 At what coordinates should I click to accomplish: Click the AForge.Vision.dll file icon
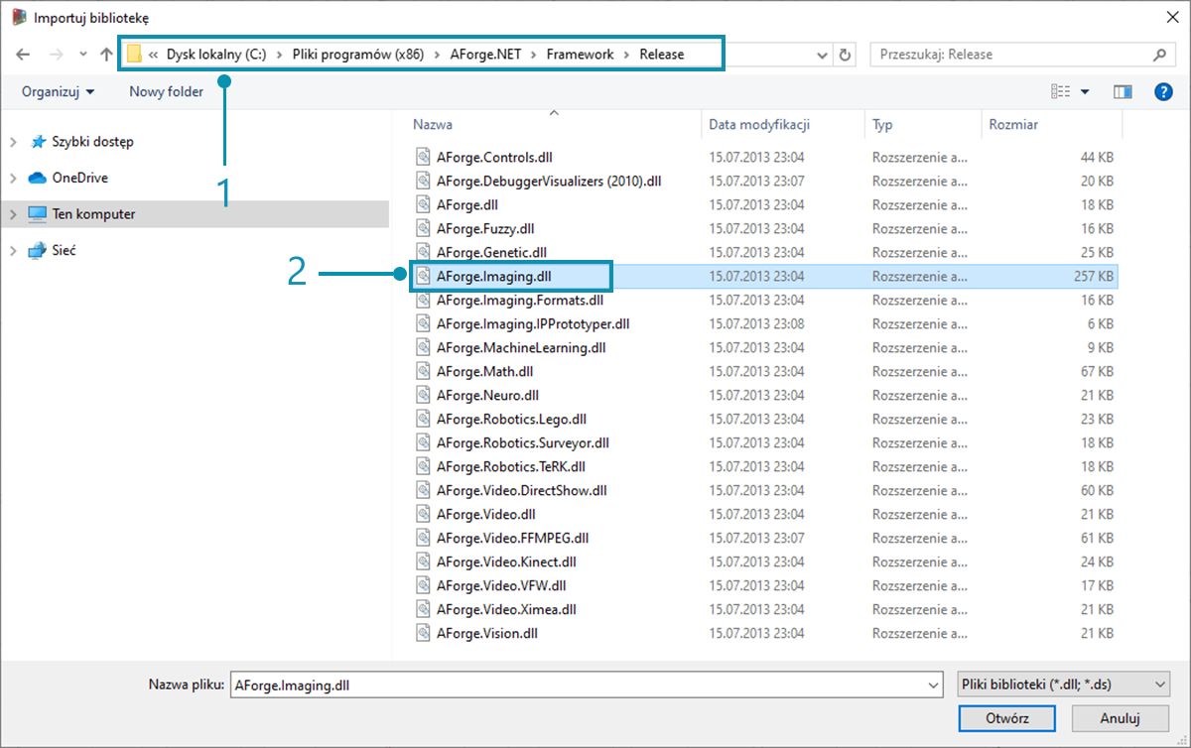tap(424, 633)
